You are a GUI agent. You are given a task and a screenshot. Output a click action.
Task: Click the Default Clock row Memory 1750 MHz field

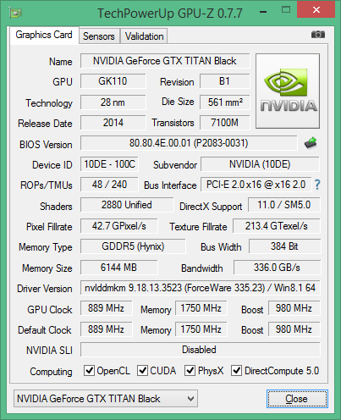201,329
